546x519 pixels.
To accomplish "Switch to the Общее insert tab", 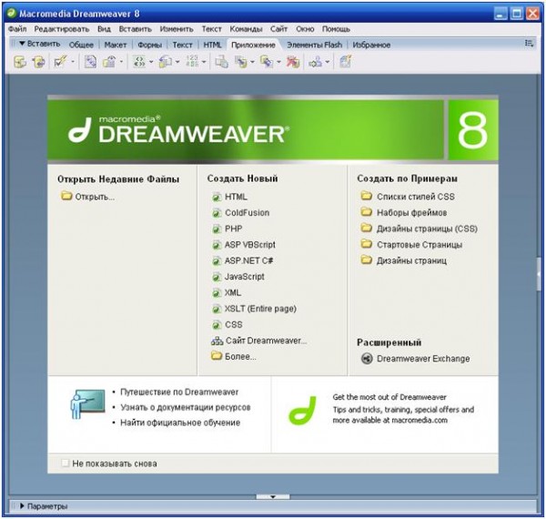I will [81, 45].
